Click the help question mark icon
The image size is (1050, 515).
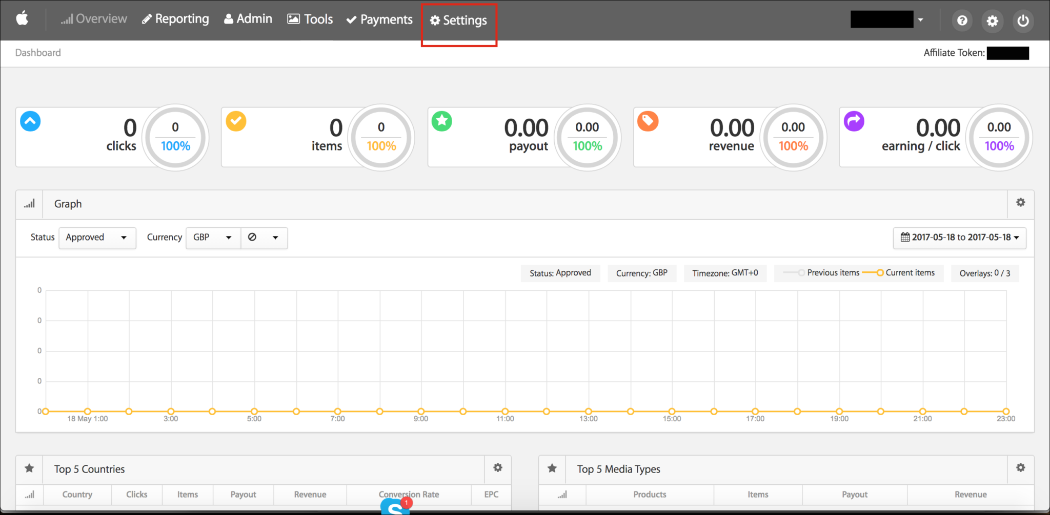click(x=962, y=20)
